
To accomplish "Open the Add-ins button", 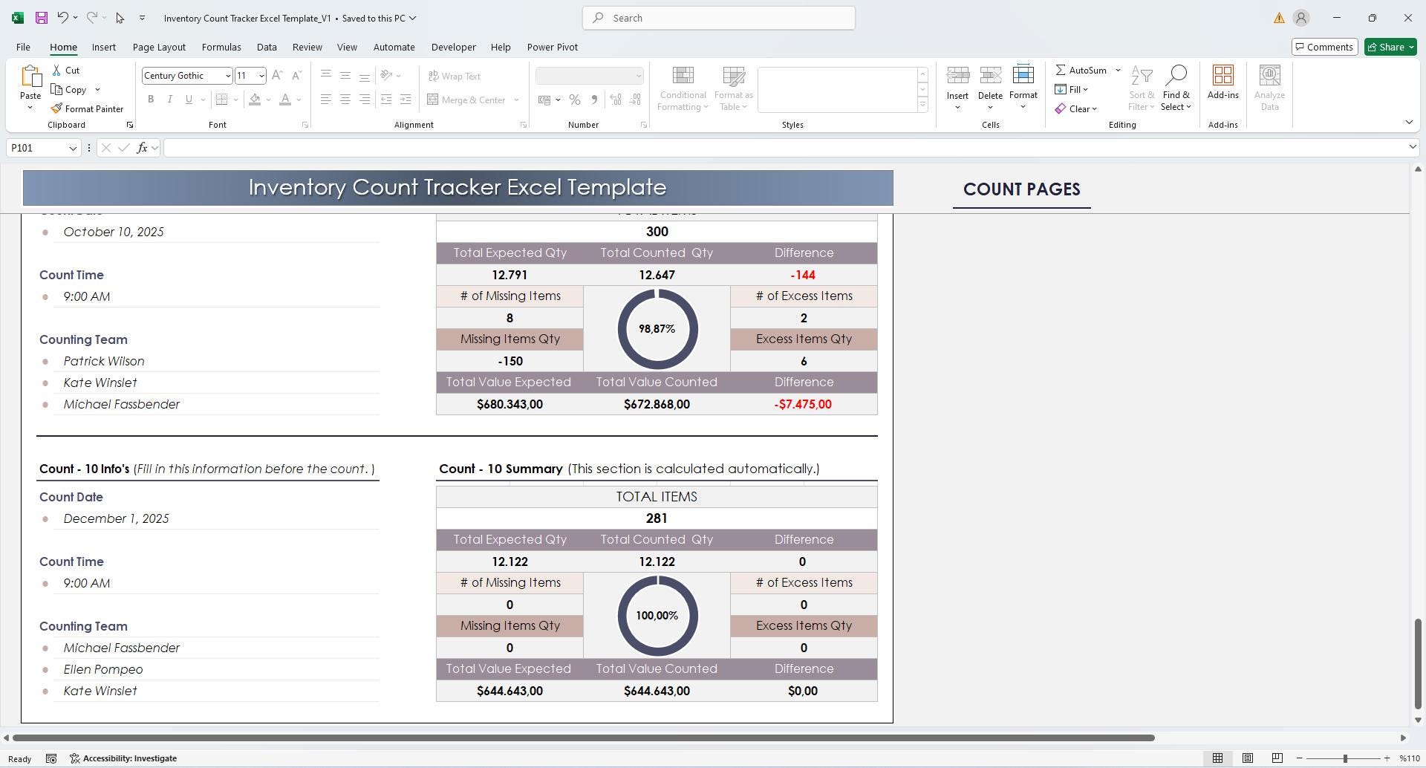I will 1222,82.
